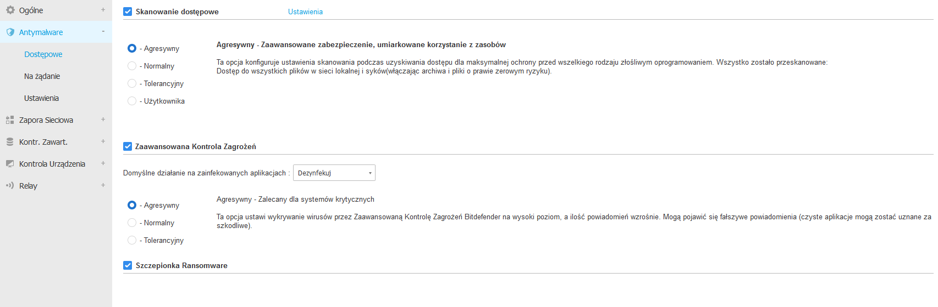Click the gear icon beside Ogólne
Image resolution: width=938 pixels, height=307 pixels.
pyautogui.click(x=10, y=10)
